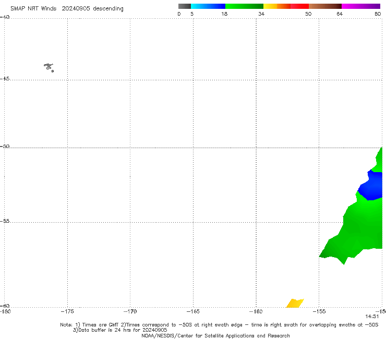Click the latitude label '-40'

[x=5, y=17]
